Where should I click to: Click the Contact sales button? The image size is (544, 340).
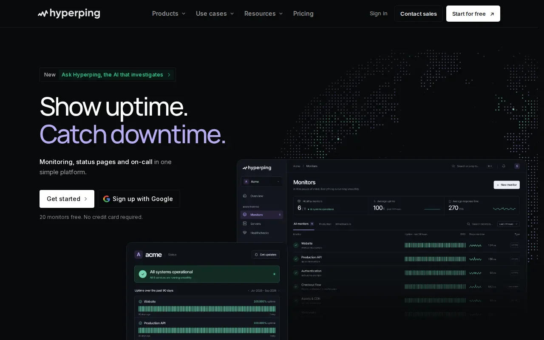(419, 14)
